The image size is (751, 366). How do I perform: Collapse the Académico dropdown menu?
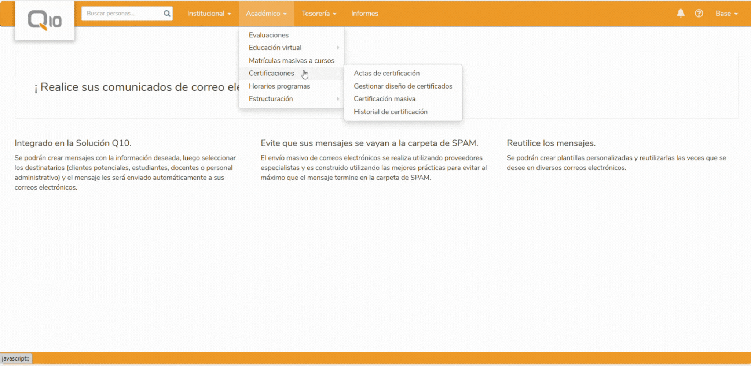266,14
